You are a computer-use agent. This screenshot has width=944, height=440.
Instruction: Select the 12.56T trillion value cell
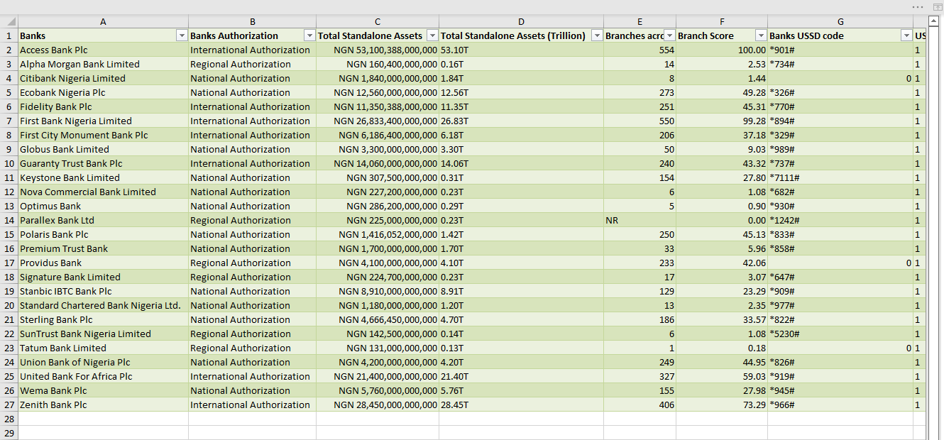[x=521, y=92]
